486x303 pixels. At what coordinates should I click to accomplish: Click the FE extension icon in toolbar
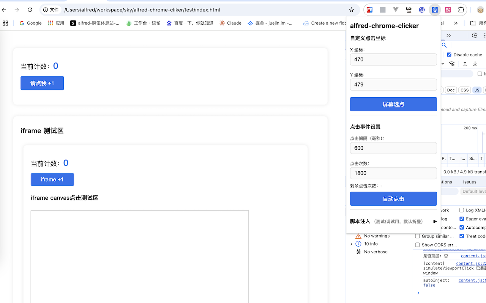369,10
